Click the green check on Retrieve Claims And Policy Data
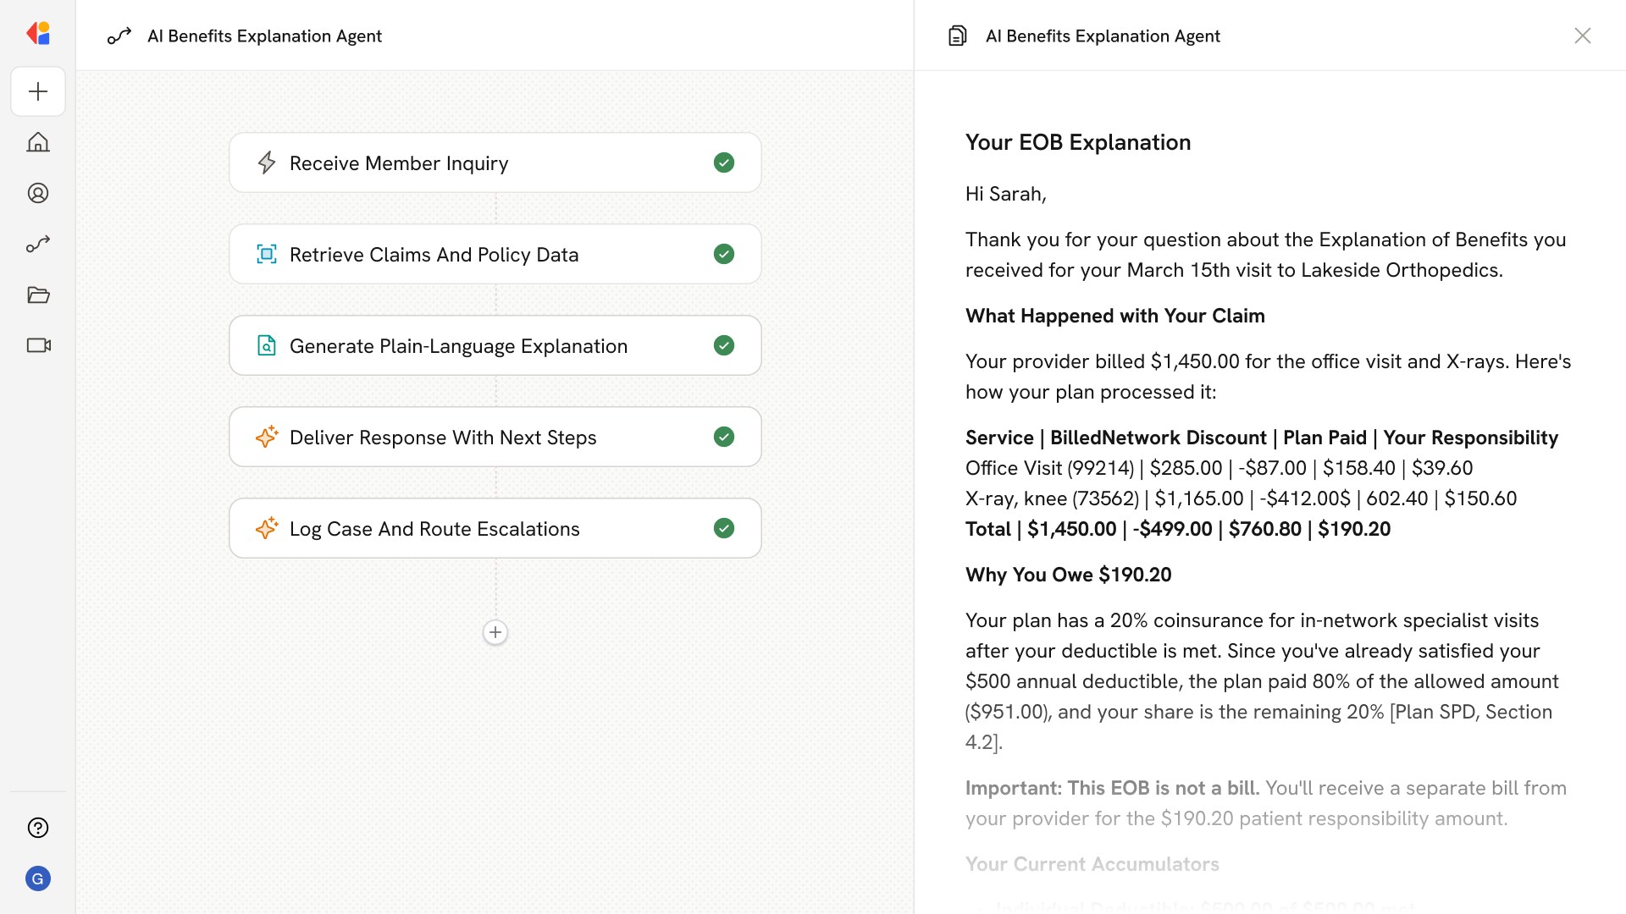The width and height of the screenshot is (1626, 914). tap(724, 254)
